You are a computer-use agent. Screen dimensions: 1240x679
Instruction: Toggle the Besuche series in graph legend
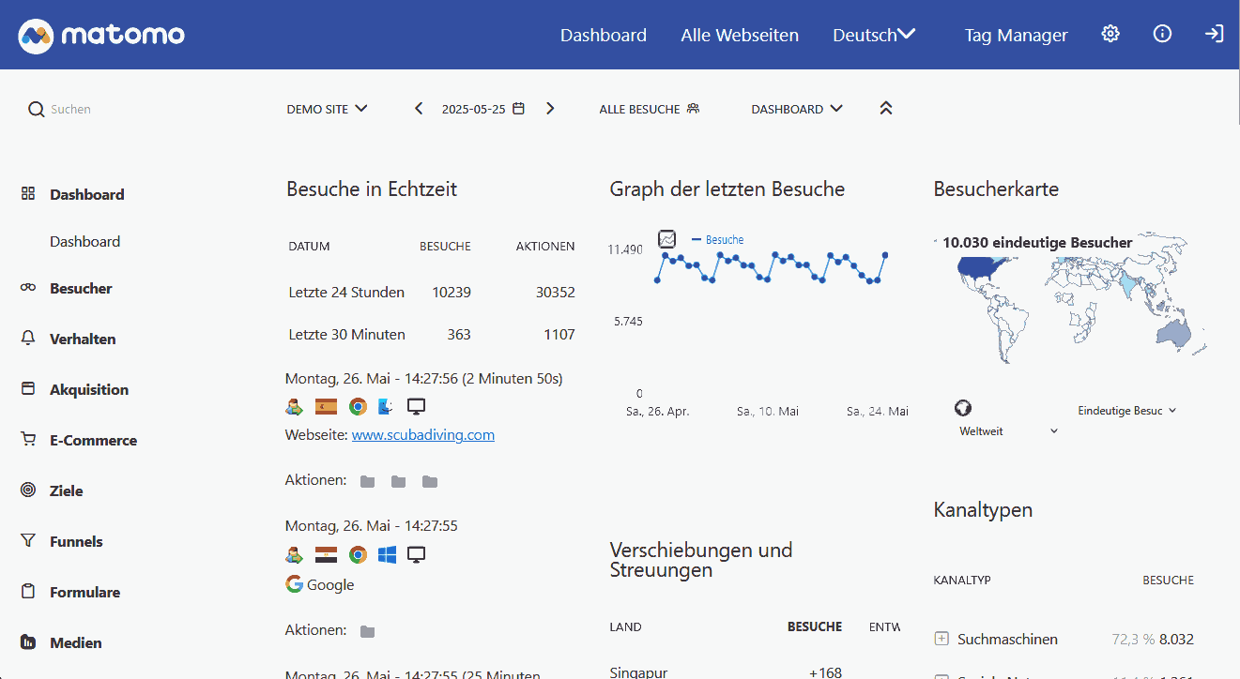[717, 240]
